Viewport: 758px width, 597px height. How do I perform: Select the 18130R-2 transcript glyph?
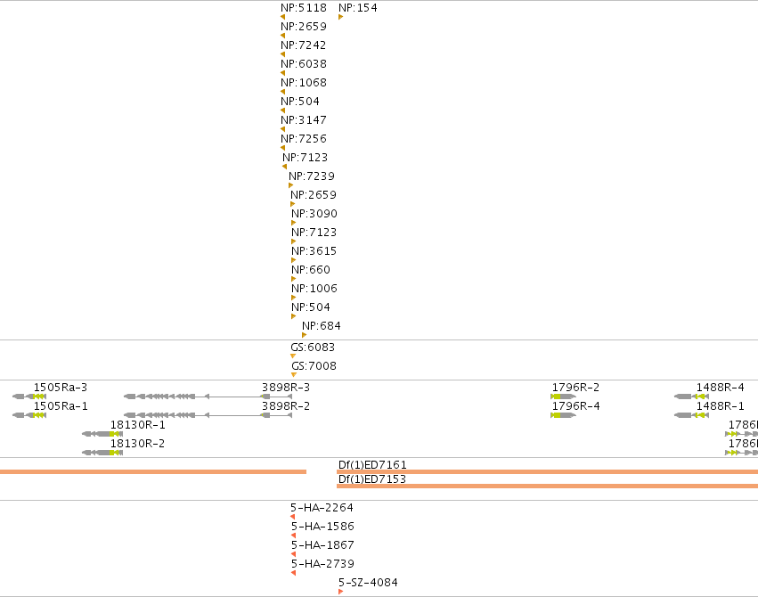point(102,453)
